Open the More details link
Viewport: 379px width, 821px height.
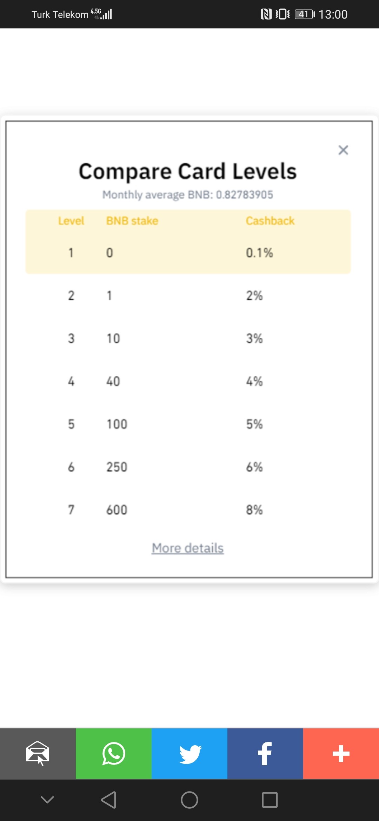coord(188,548)
